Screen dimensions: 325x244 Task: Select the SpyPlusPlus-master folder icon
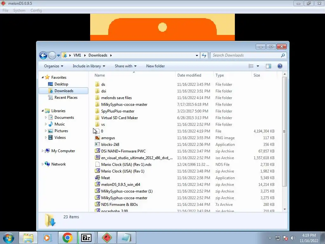97,111
